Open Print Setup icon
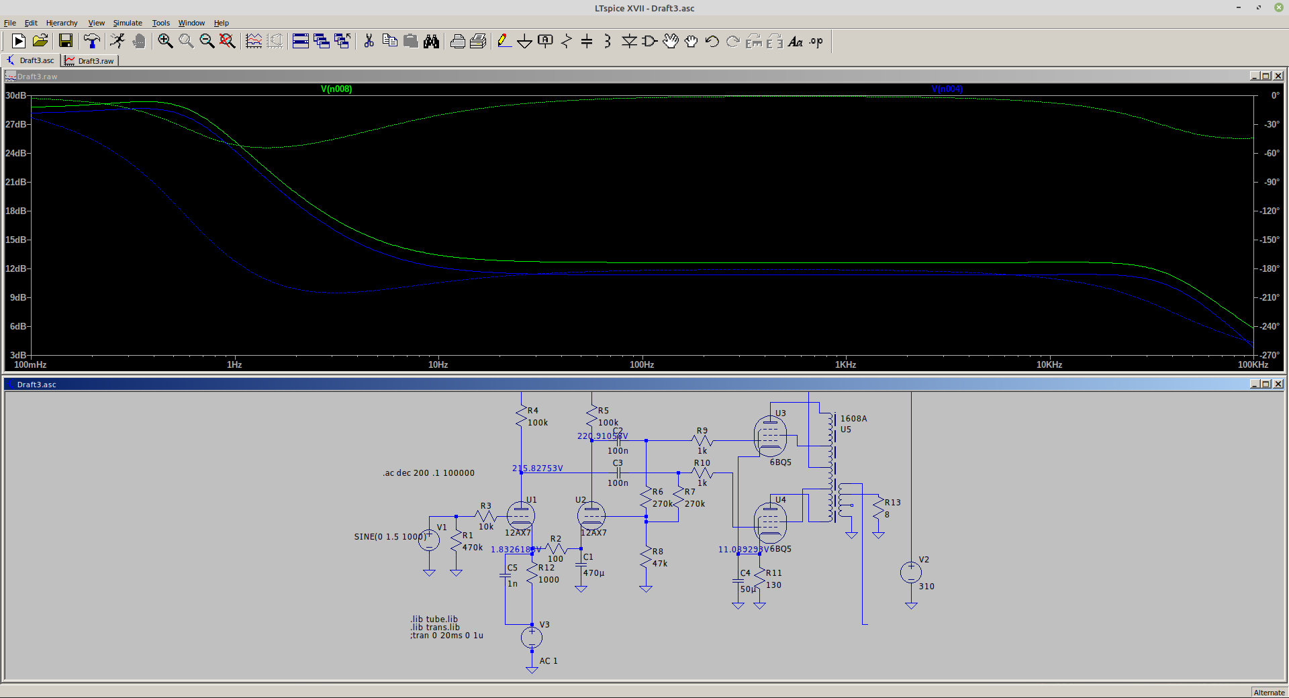The height and width of the screenshot is (698, 1289). tap(478, 42)
